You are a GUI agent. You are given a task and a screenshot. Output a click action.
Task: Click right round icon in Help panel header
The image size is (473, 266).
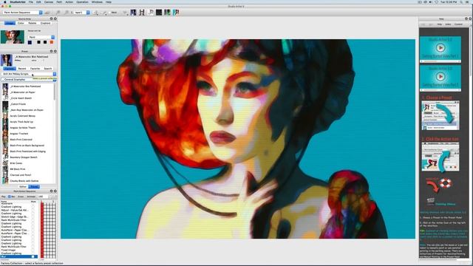click(x=470, y=18)
